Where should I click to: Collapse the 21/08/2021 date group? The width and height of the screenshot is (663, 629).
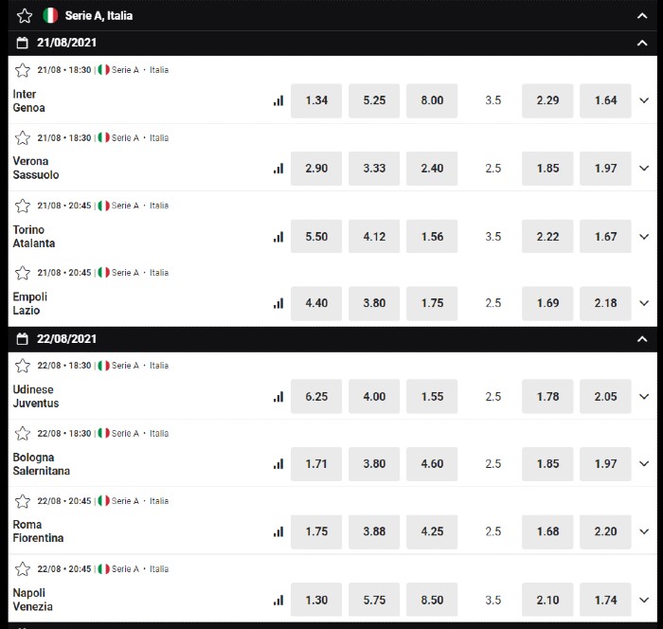pos(642,44)
